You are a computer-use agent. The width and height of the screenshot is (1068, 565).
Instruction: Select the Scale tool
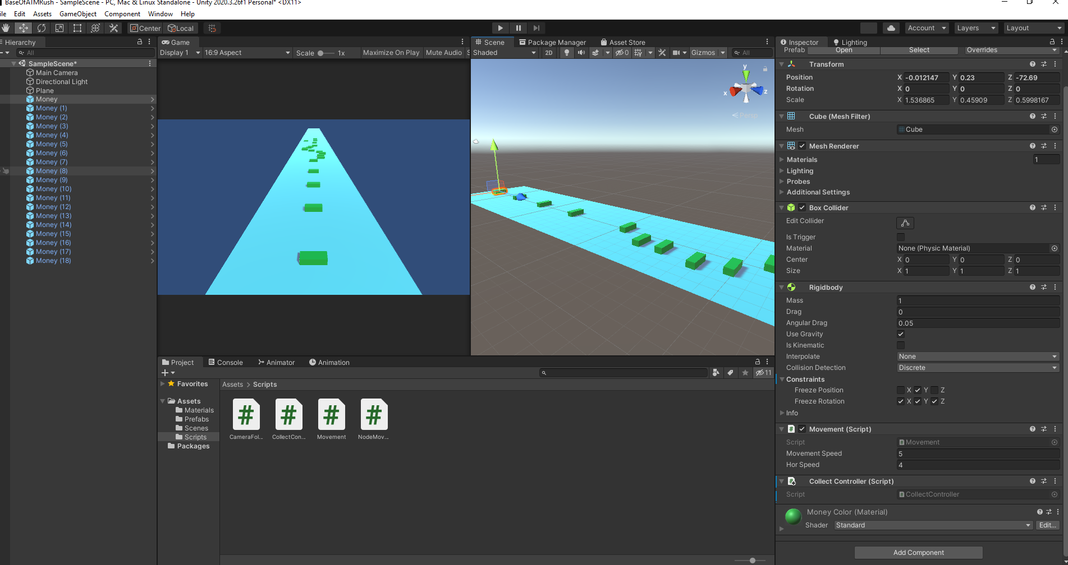click(59, 27)
